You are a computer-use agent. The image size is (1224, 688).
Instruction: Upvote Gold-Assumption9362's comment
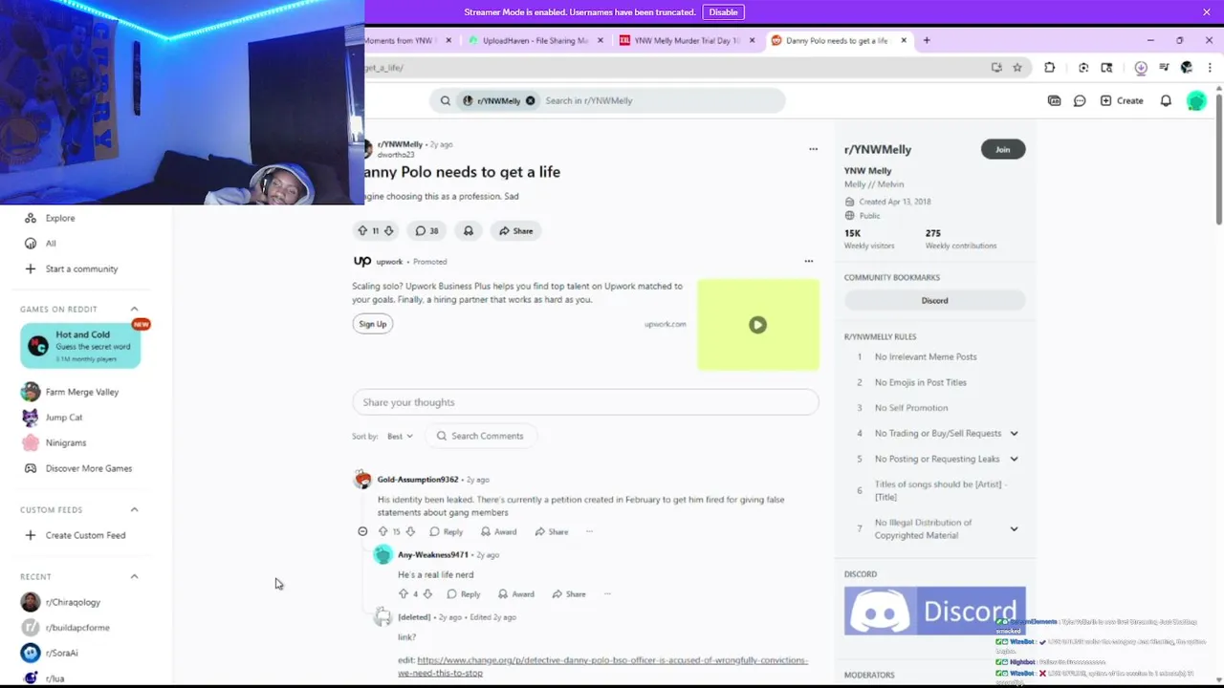point(382,531)
